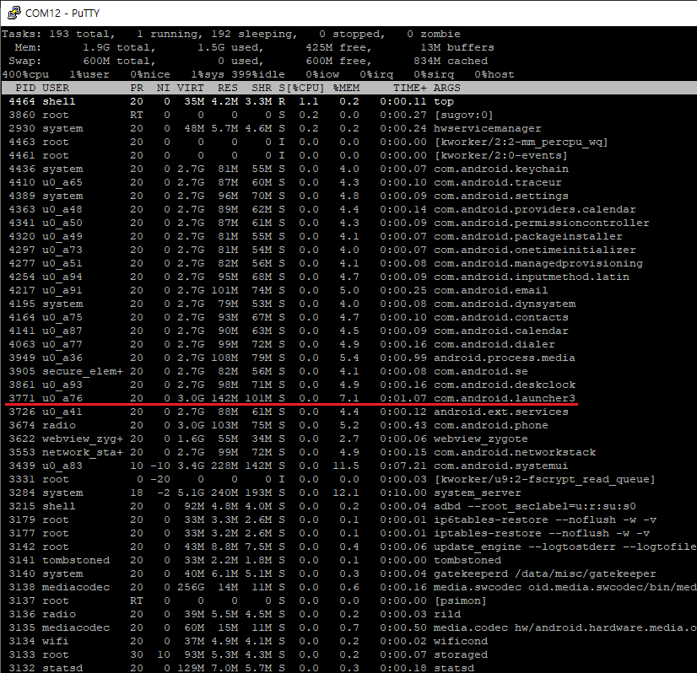This screenshot has width=697, height=673.
Task: Click statsd process args
Action: [x=454, y=667]
